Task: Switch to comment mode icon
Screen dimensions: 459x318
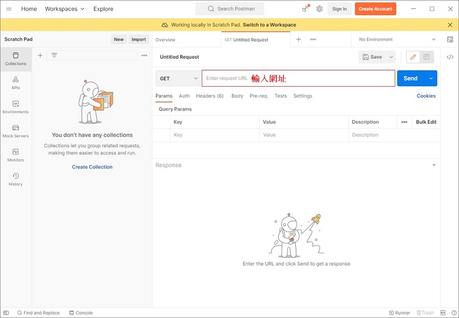Action: click(x=426, y=57)
